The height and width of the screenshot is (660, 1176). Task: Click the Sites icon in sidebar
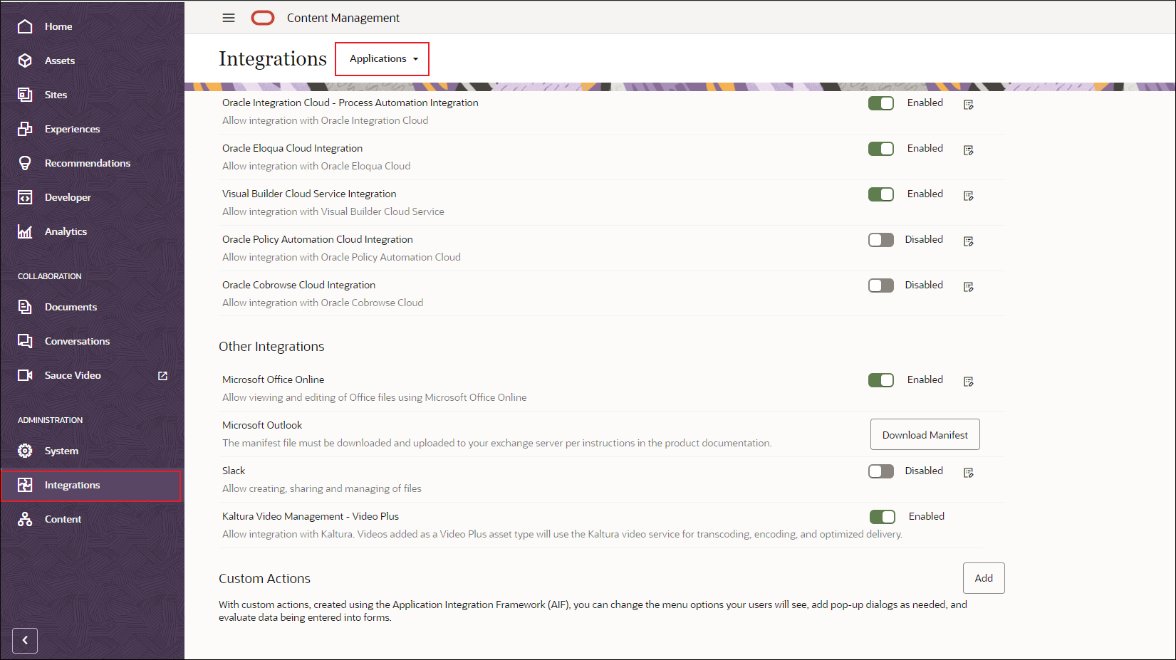[x=25, y=95]
